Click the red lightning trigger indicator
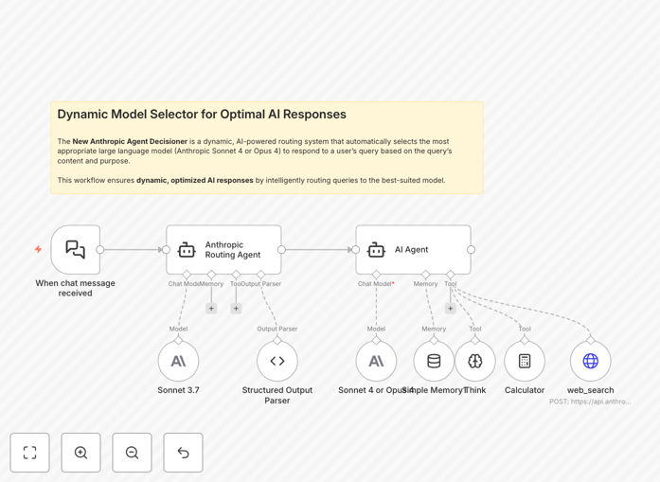 (38, 249)
